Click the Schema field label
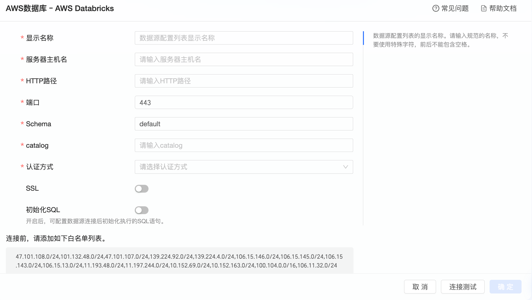This screenshot has height=300, width=532. [x=39, y=124]
